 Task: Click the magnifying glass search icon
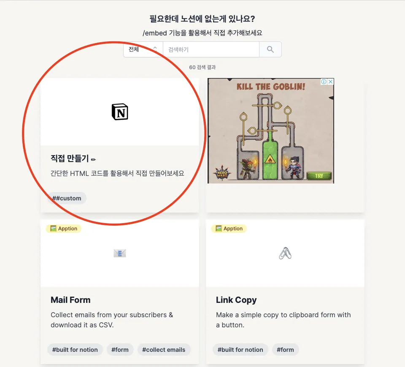[x=270, y=49]
